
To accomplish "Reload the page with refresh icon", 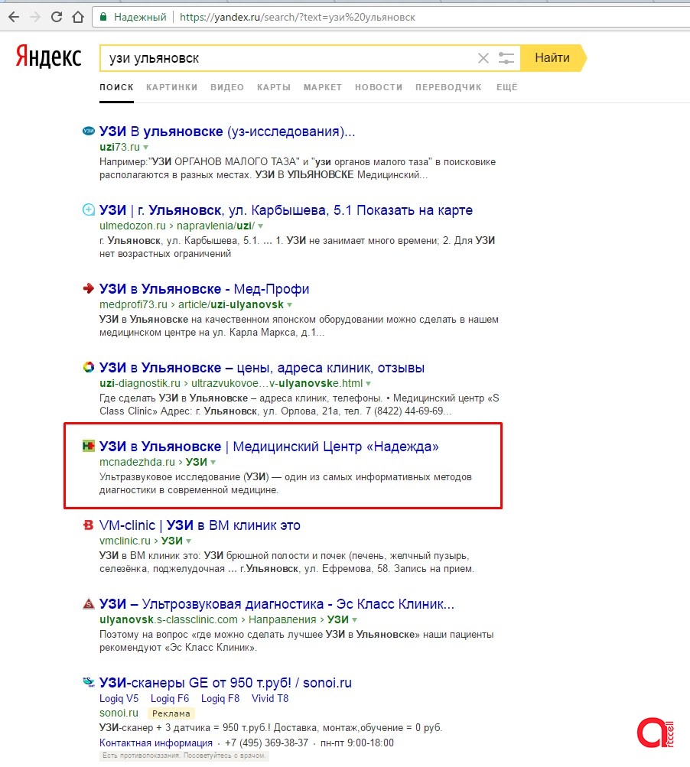I will [x=57, y=17].
